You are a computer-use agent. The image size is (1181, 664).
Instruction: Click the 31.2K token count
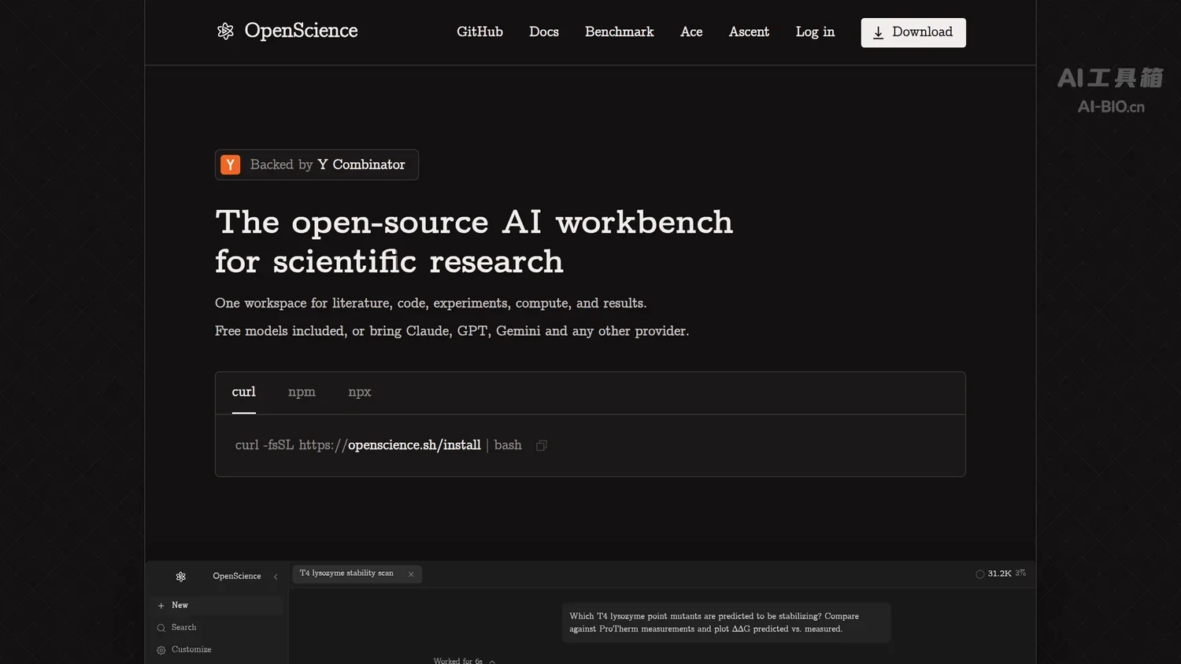click(x=1000, y=574)
